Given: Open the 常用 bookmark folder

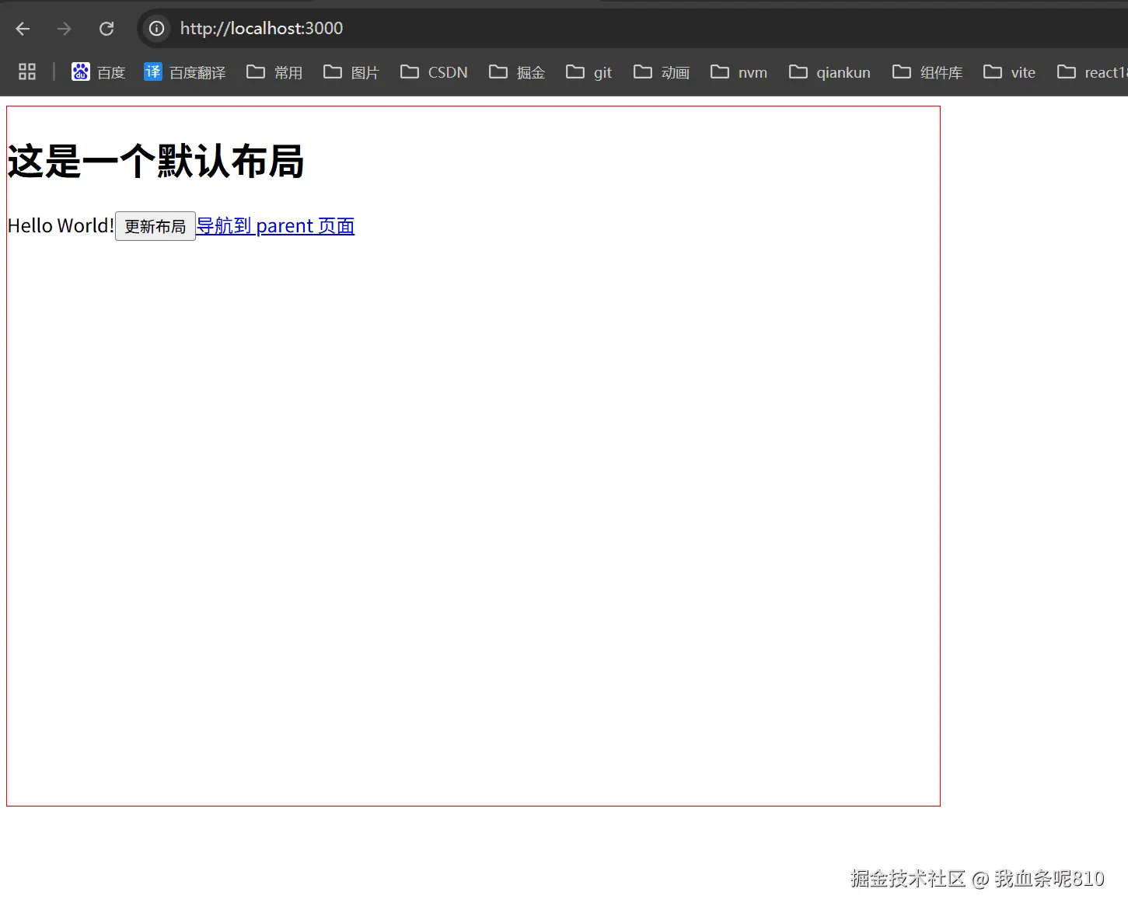Looking at the screenshot, I should pos(274,72).
